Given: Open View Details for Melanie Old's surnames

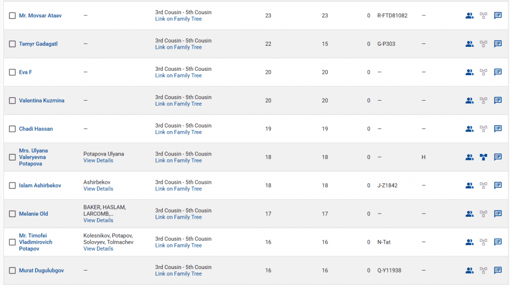Looking at the screenshot, I should pos(98,220).
